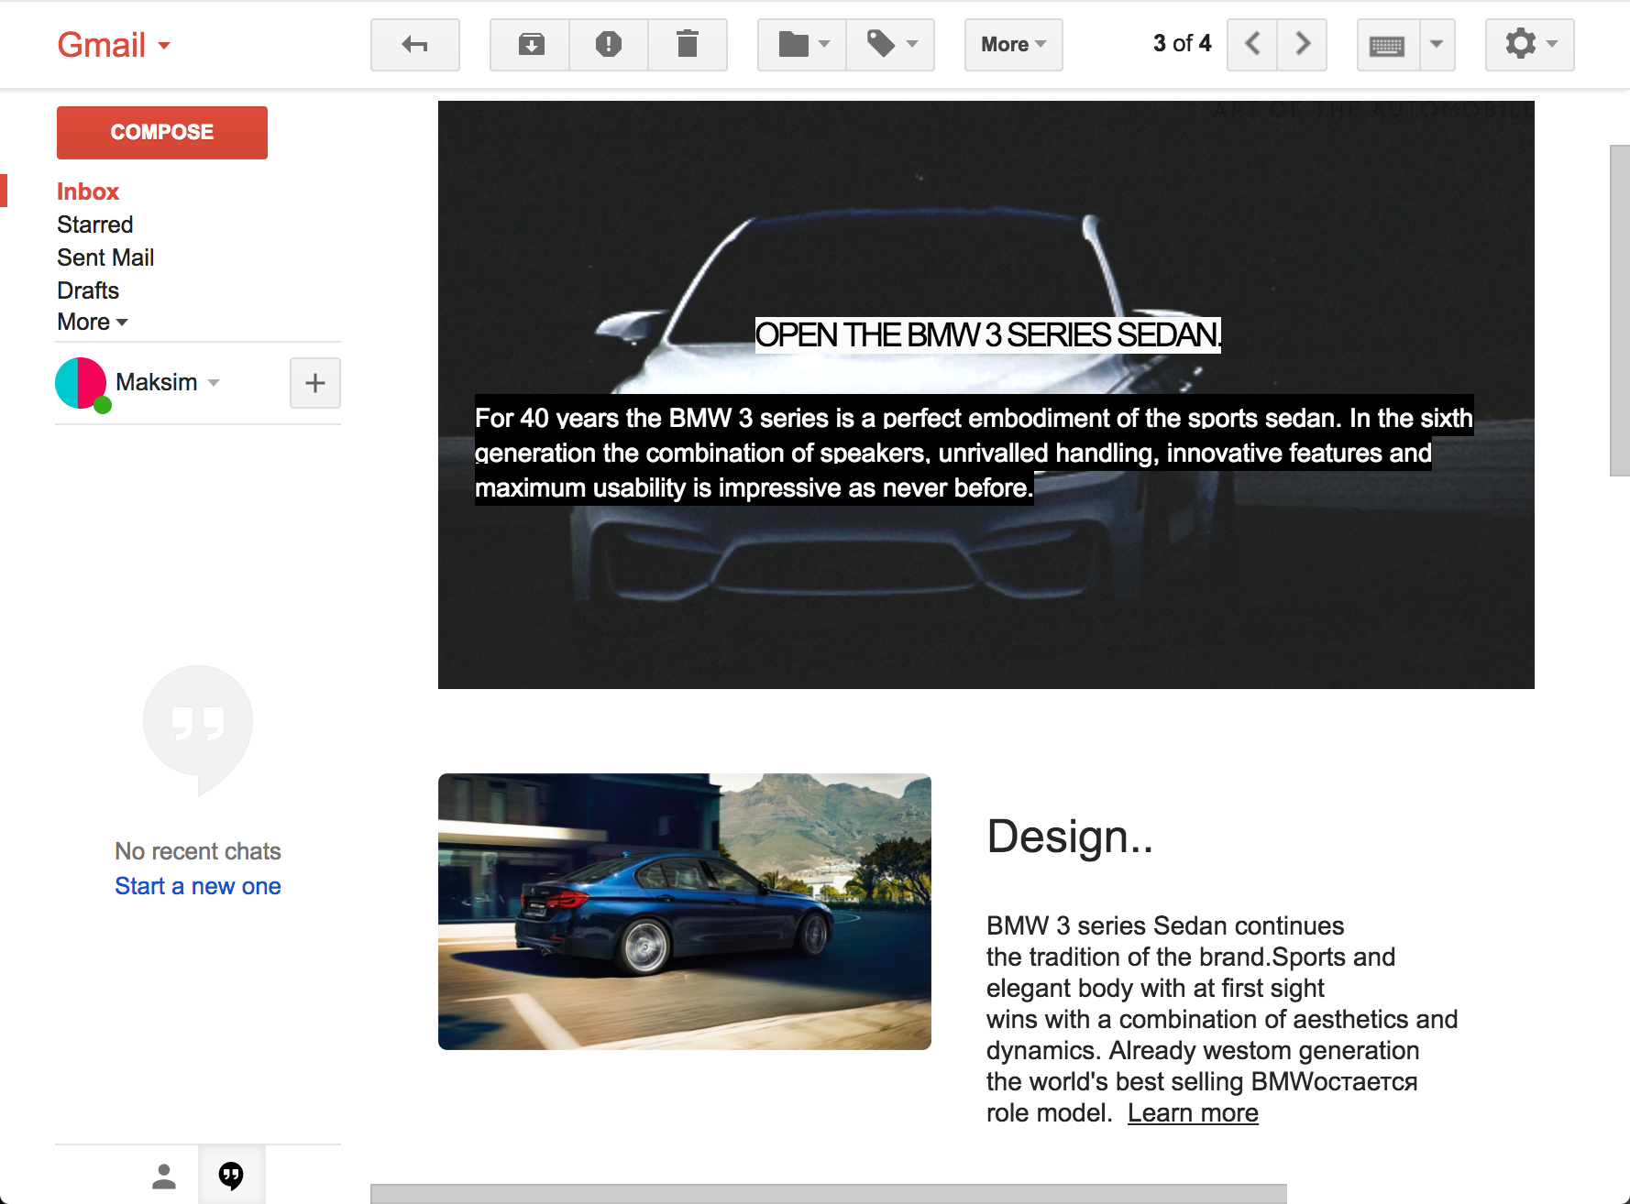
Task: Click the horizontal scrollbar at the bottom
Action: click(829, 1194)
